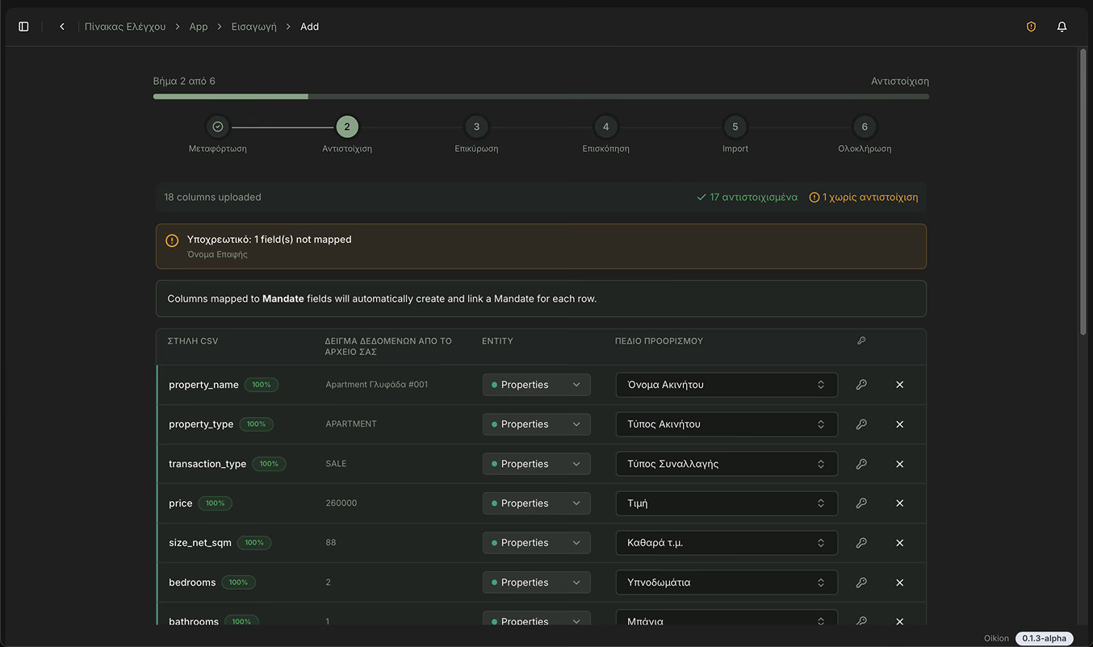The image size is (1093, 647).
Task: Click the key icon in the table header
Action: point(861,341)
